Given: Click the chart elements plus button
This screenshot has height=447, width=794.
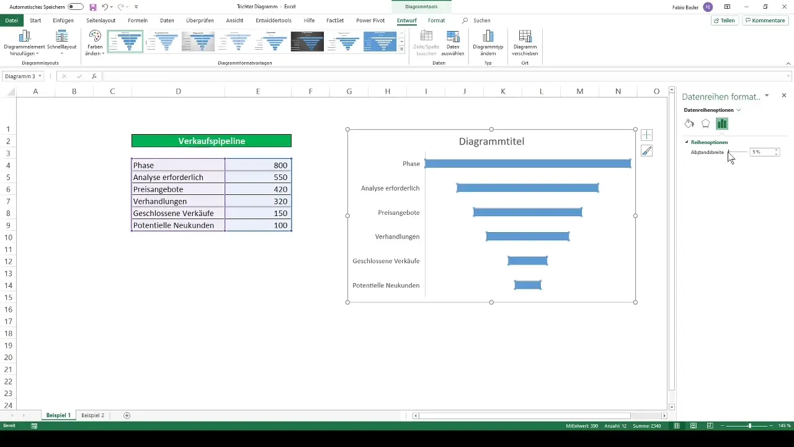Looking at the screenshot, I should pos(646,135).
